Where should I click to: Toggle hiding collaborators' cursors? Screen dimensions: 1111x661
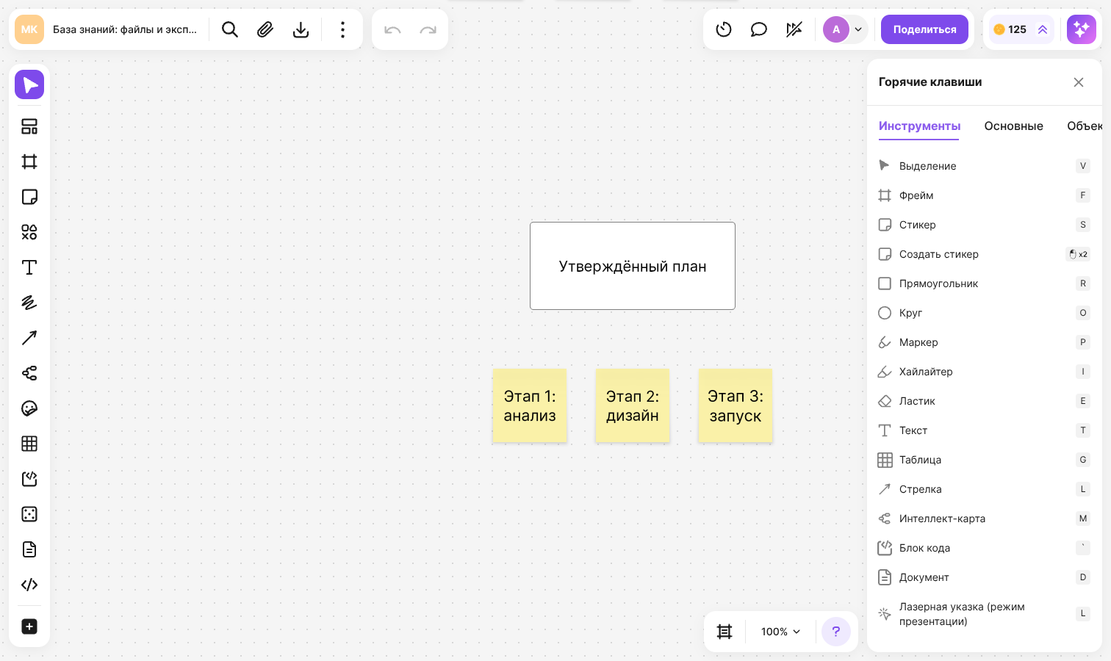coord(794,29)
